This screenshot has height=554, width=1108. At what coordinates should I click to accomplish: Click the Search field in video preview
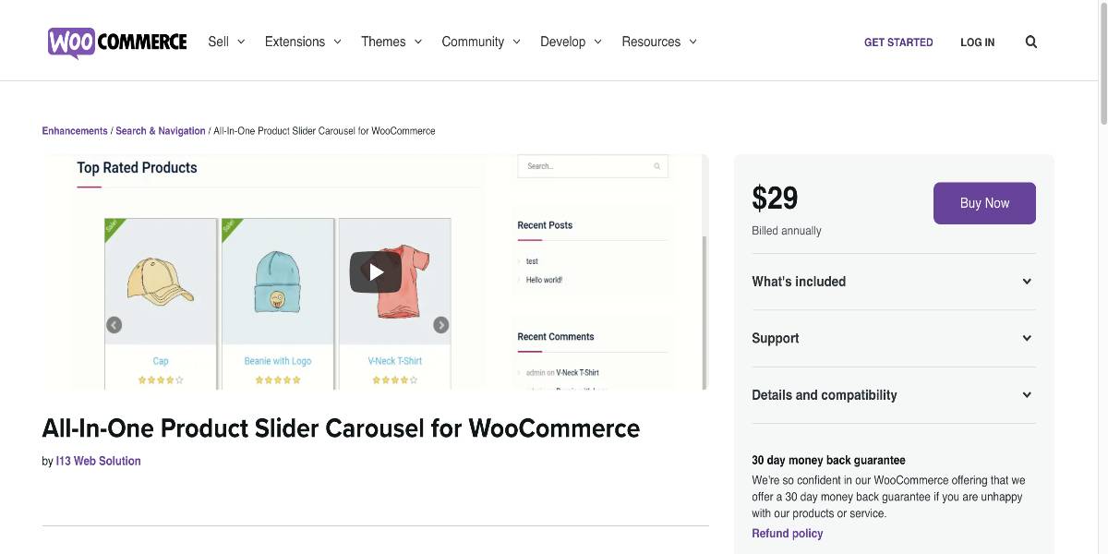point(592,166)
